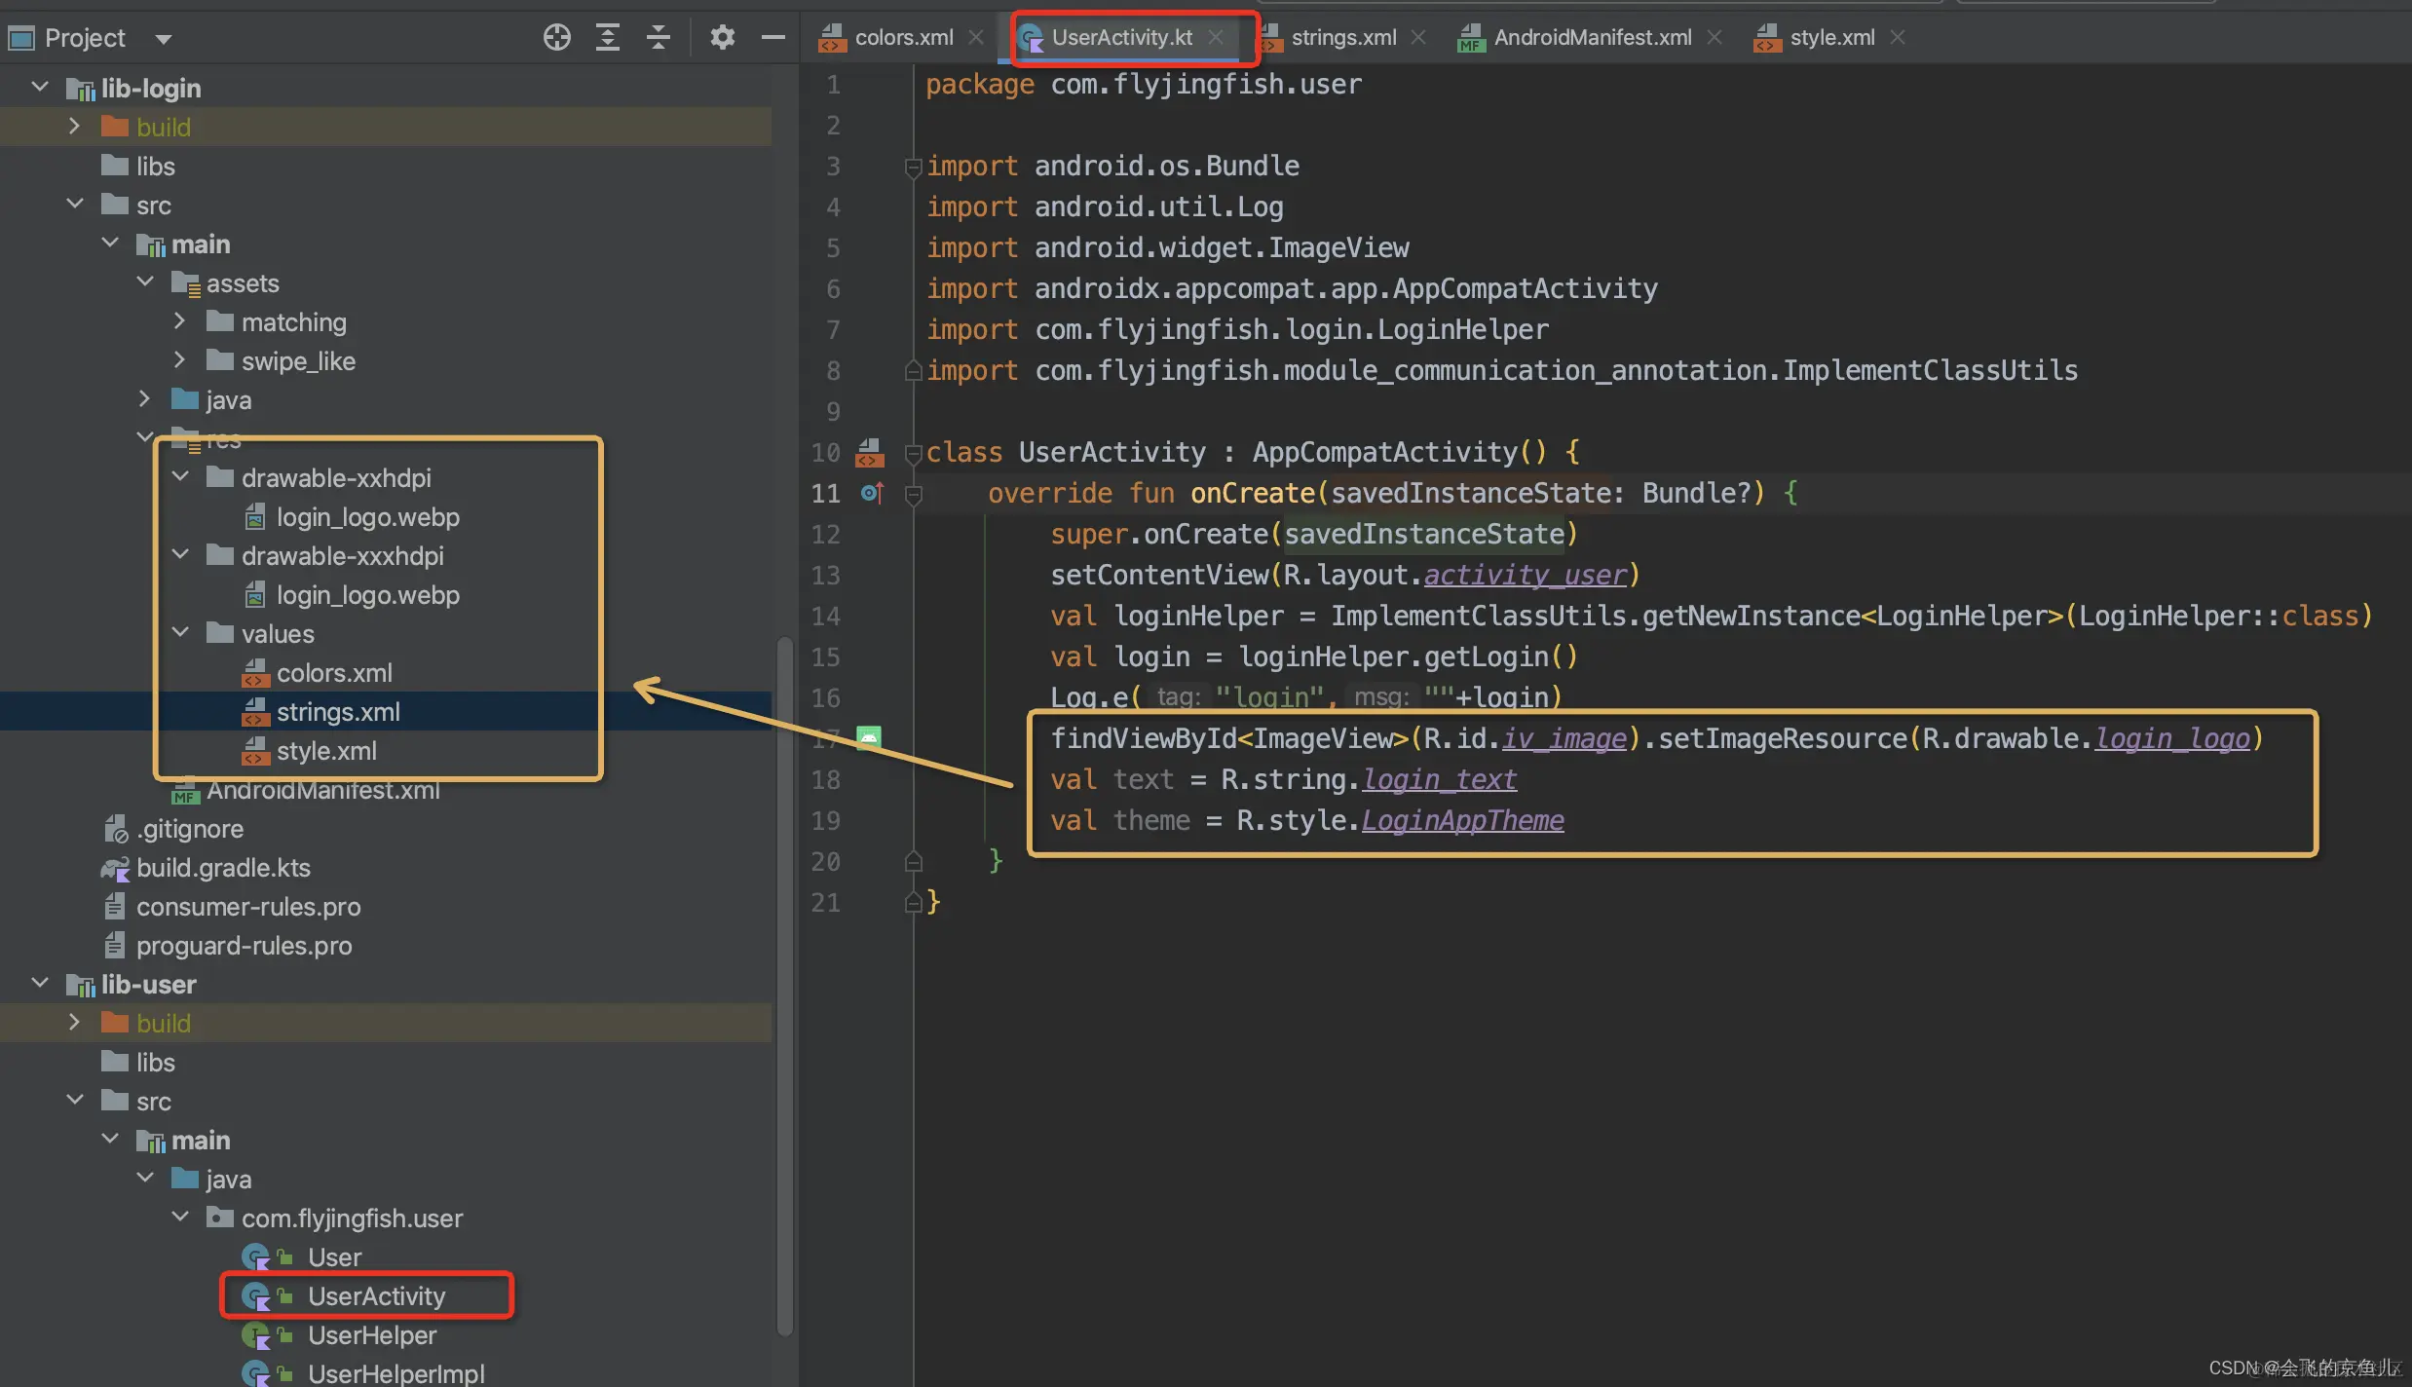This screenshot has width=2412, height=1387.
Task: Click the overriding method arrow gutter icon on line 11
Action: click(x=873, y=493)
